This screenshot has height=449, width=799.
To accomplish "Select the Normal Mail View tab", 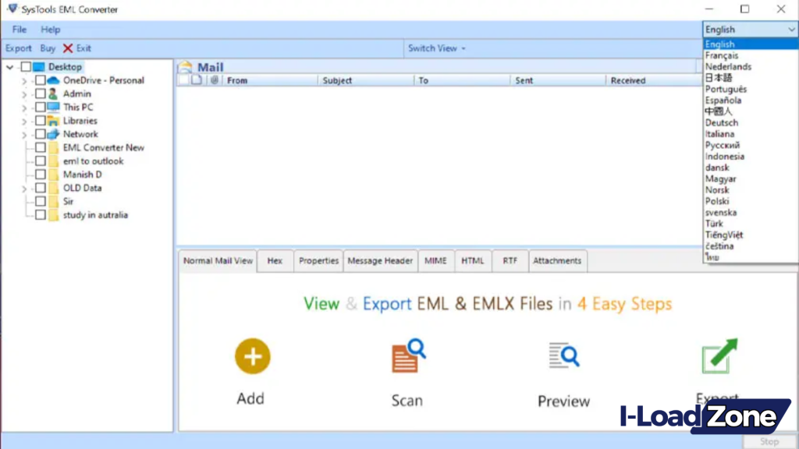I will pos(218,260).
